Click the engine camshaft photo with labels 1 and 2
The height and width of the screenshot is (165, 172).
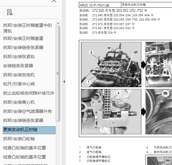click(111, 65)
